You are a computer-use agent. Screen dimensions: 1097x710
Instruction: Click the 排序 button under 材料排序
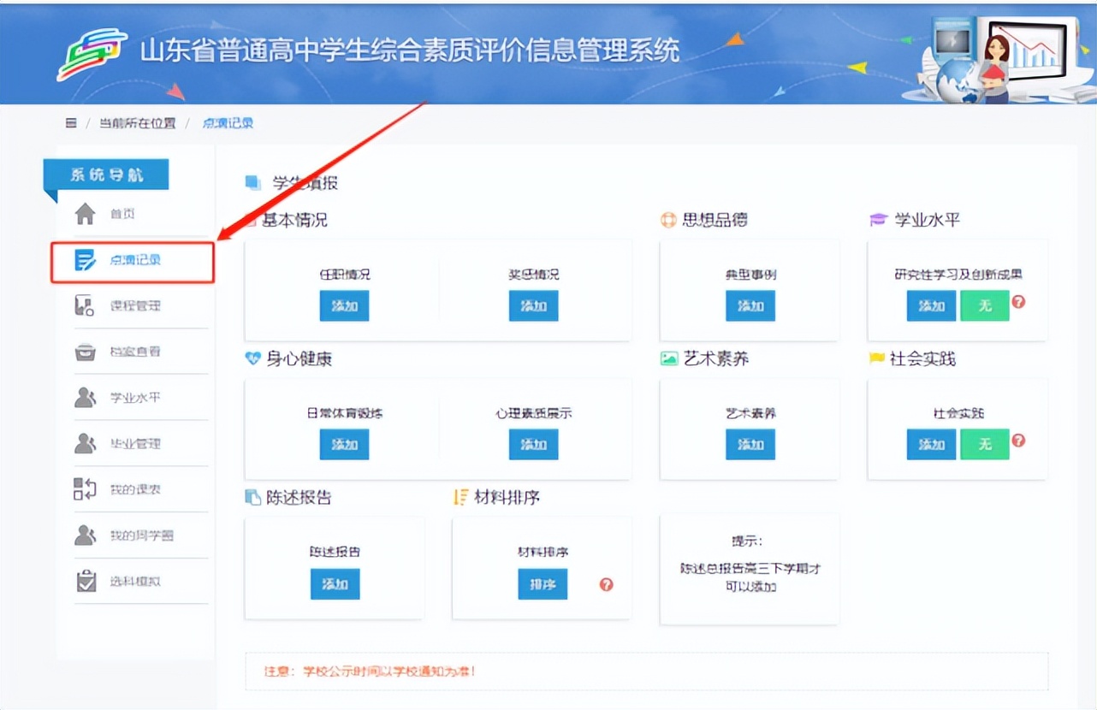[x=543, y=584]
